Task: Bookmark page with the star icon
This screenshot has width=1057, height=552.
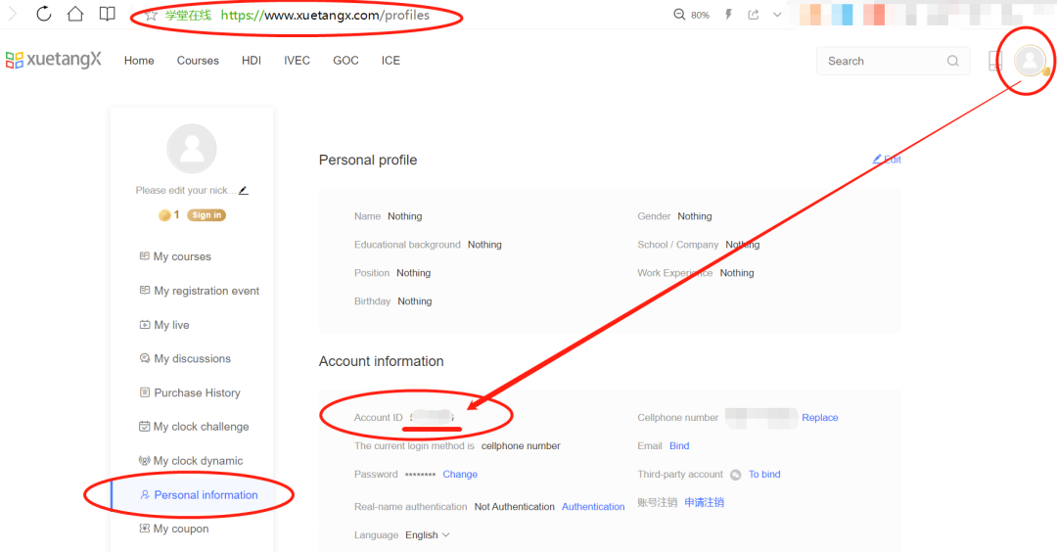Action: coord(152,16)
